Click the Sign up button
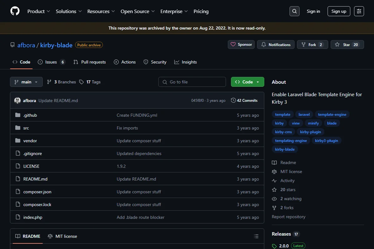The height and width of the screenshot is (249, 374). (x=339, y=11)
